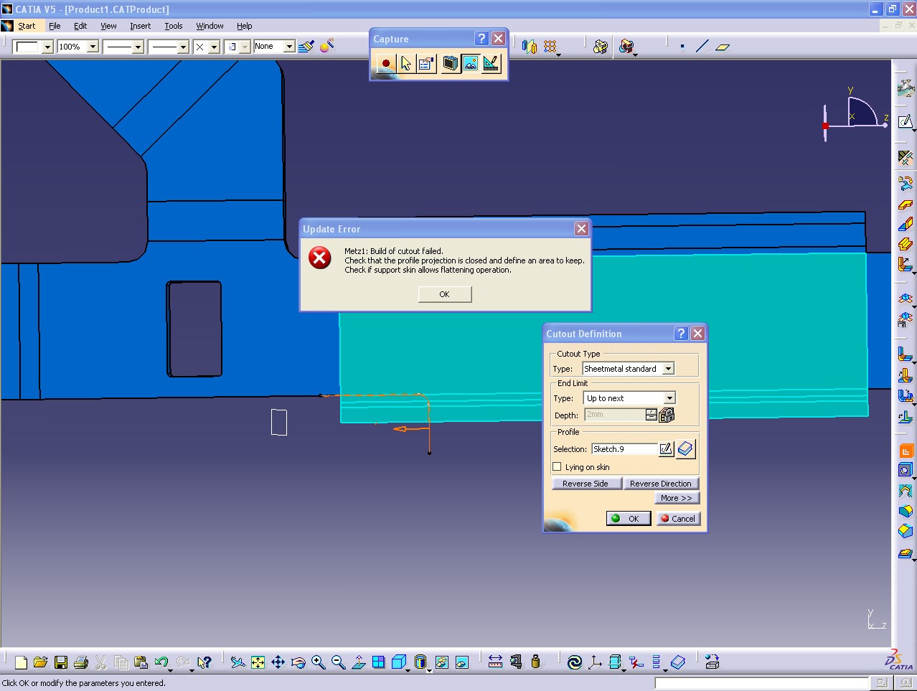Open the Insert menu
The width and height of the screenshot is (917, 691).
[x=141, y=26]
